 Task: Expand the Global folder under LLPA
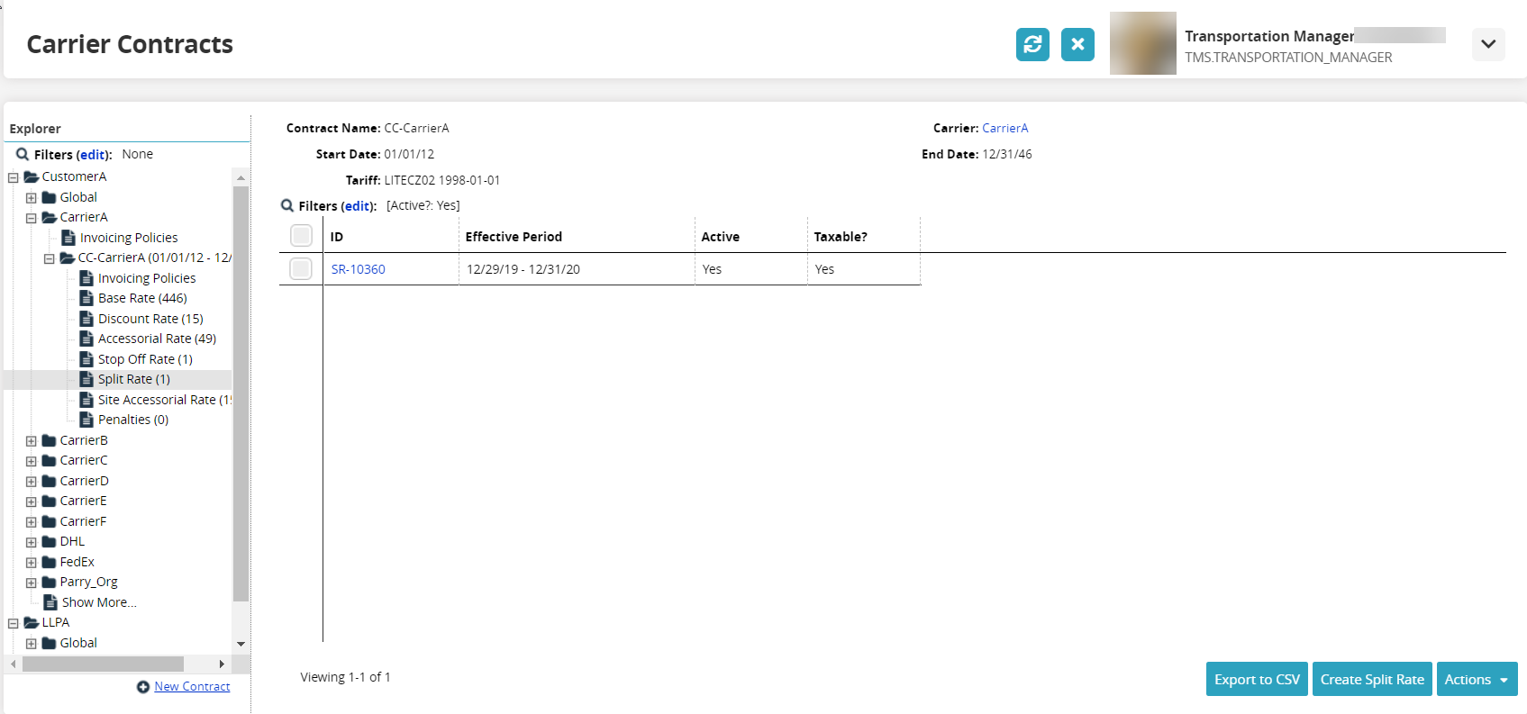point(32,644)
